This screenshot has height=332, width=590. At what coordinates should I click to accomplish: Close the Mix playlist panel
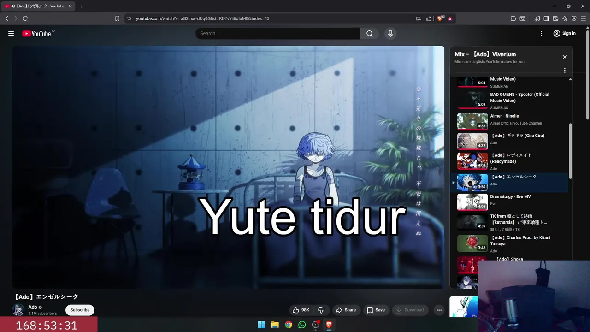[x=565, y=57]
